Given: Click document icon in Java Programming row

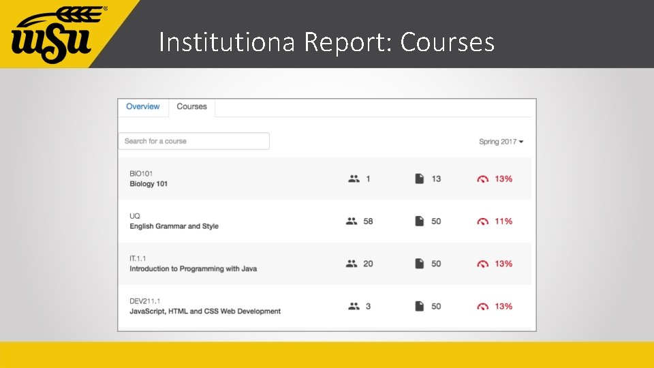Looking at the screenshot, I should [420, 264].
